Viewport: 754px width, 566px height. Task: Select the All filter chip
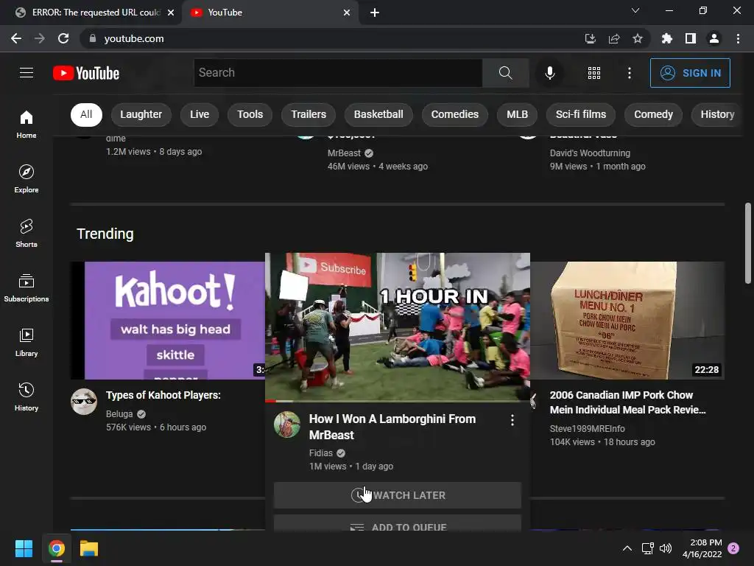point(86,114)
